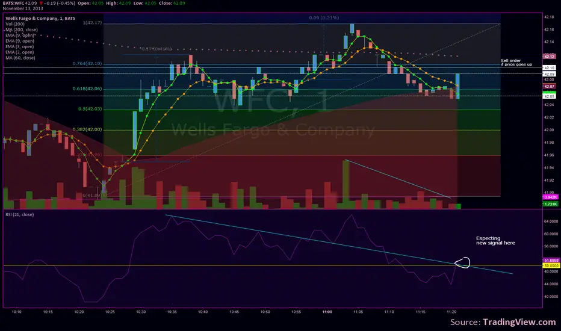The height and width of the screenshot is (331, 561).
Task: Click 41.98 on the price scale
Action: [549, 143]
